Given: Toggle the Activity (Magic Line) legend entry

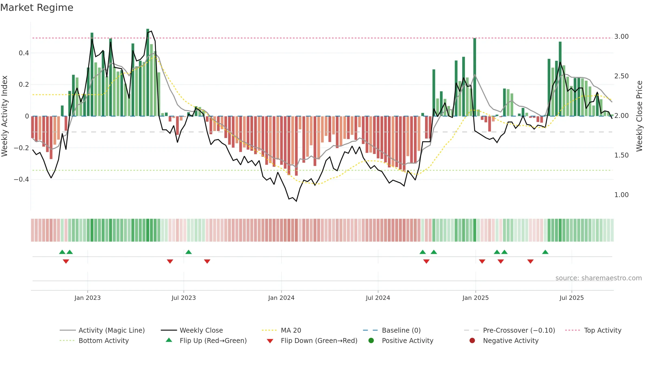Looking at the screenshot, I should [x=102, y=330].
